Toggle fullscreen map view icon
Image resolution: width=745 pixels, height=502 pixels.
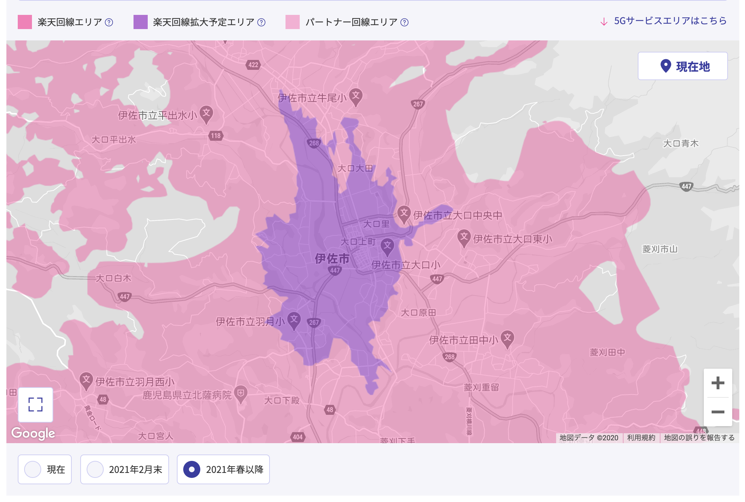coord(36,405)
